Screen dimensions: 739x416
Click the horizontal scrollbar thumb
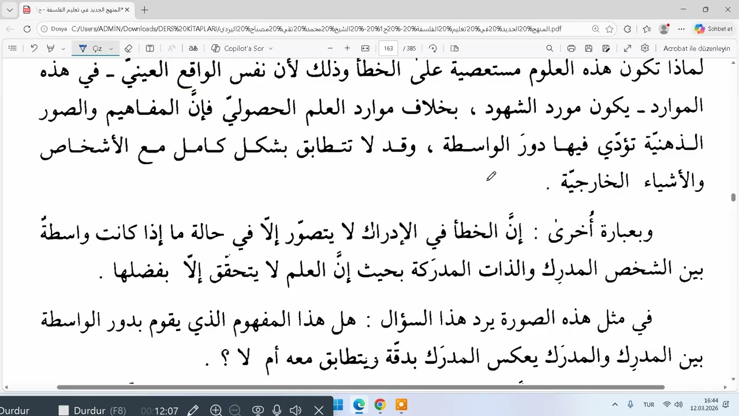click(x=361, y=387)
